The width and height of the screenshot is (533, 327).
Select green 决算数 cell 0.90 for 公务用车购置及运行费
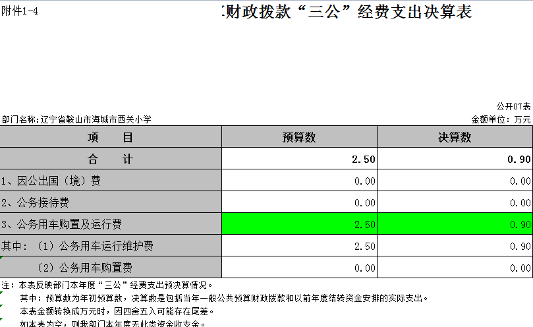[455, 224]
